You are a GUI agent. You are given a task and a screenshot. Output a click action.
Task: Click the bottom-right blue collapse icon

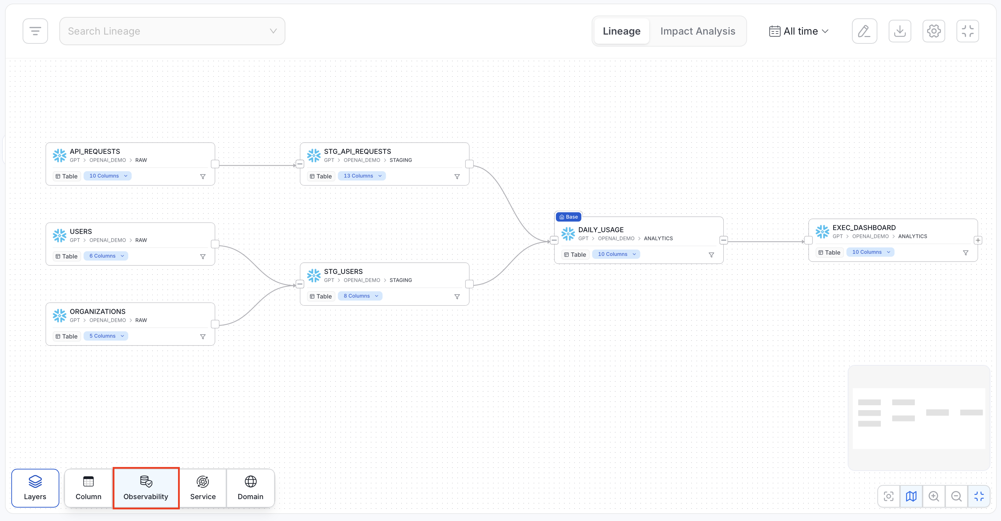point(979,496)
